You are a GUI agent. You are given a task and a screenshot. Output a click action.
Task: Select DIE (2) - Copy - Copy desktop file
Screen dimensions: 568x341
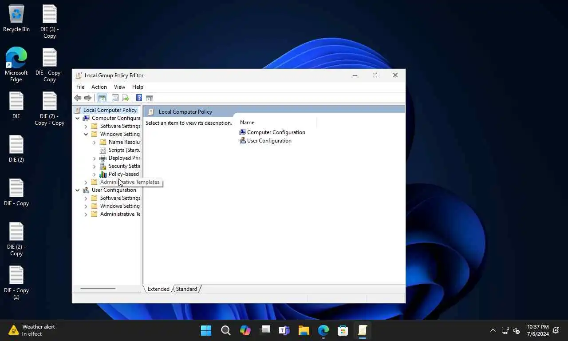[x=50, y=109]
